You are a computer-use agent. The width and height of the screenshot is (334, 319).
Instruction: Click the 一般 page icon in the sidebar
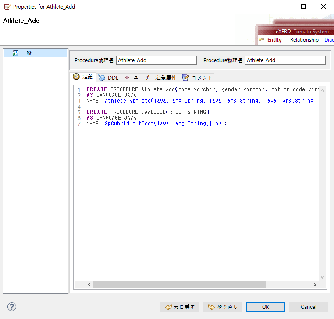click(x=15, y=53)
